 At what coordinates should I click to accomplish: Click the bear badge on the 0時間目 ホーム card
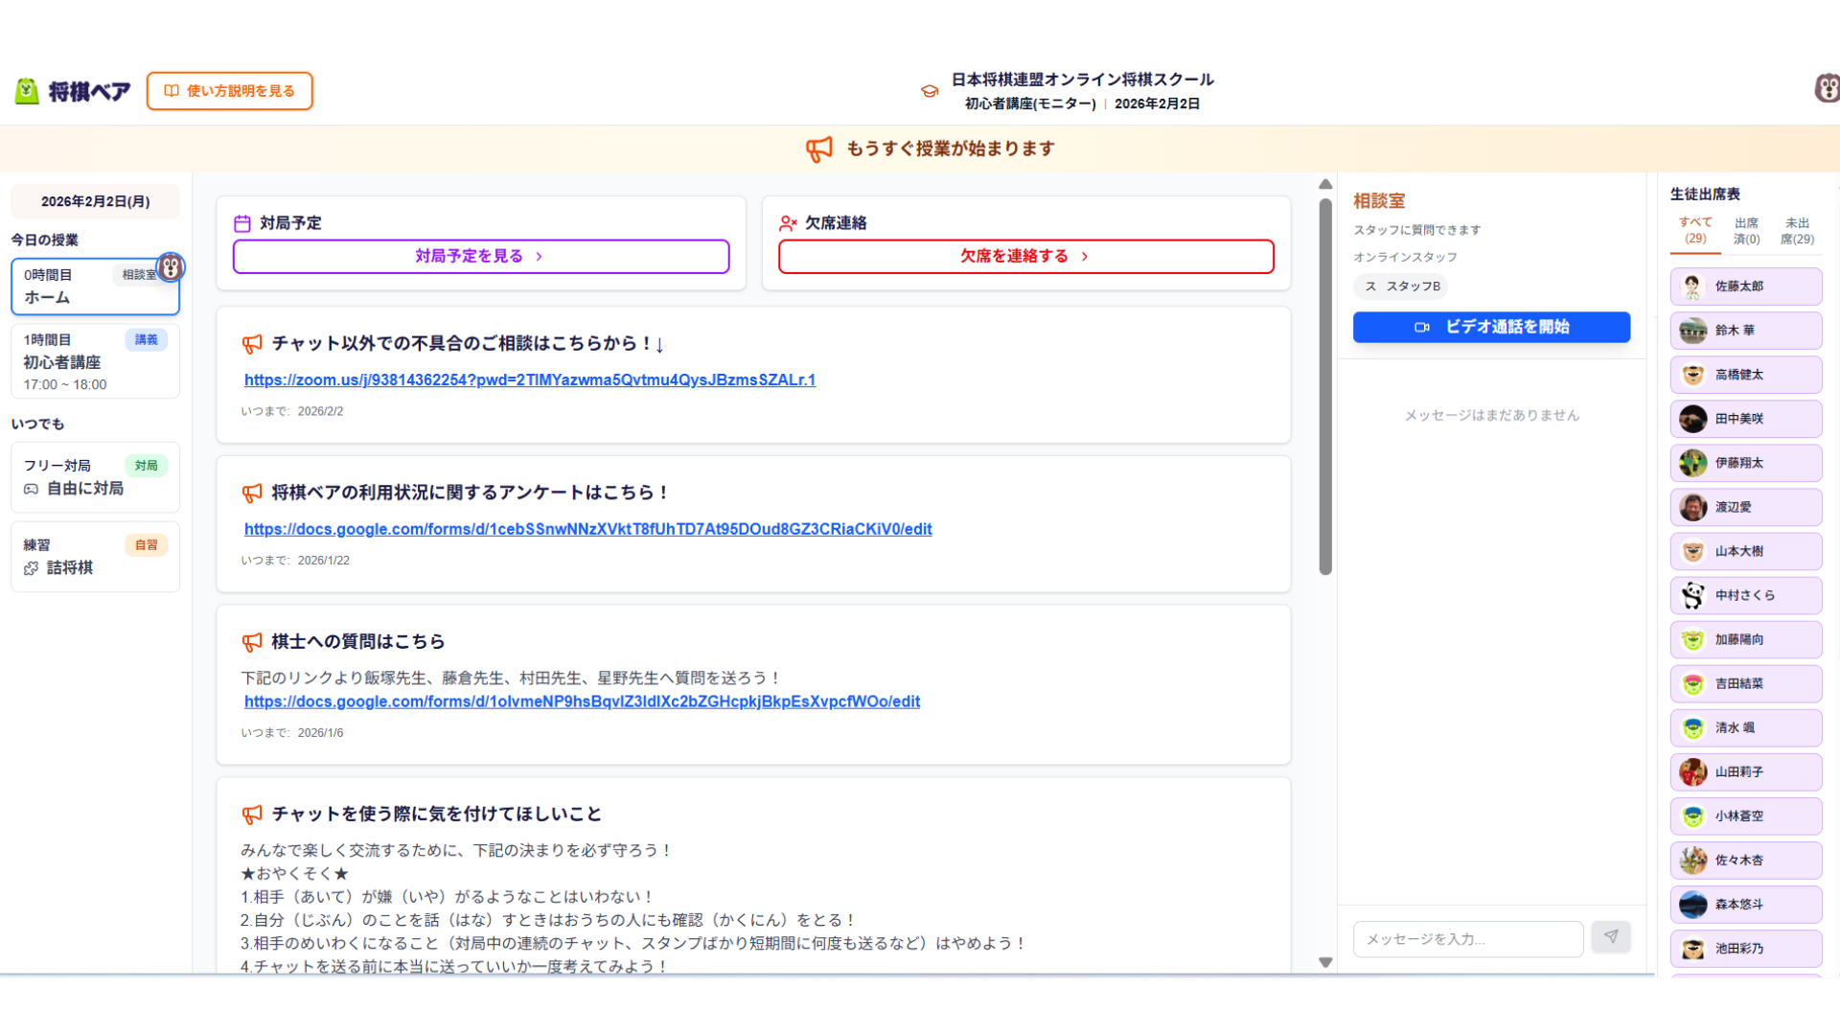(x=171, y=269)
